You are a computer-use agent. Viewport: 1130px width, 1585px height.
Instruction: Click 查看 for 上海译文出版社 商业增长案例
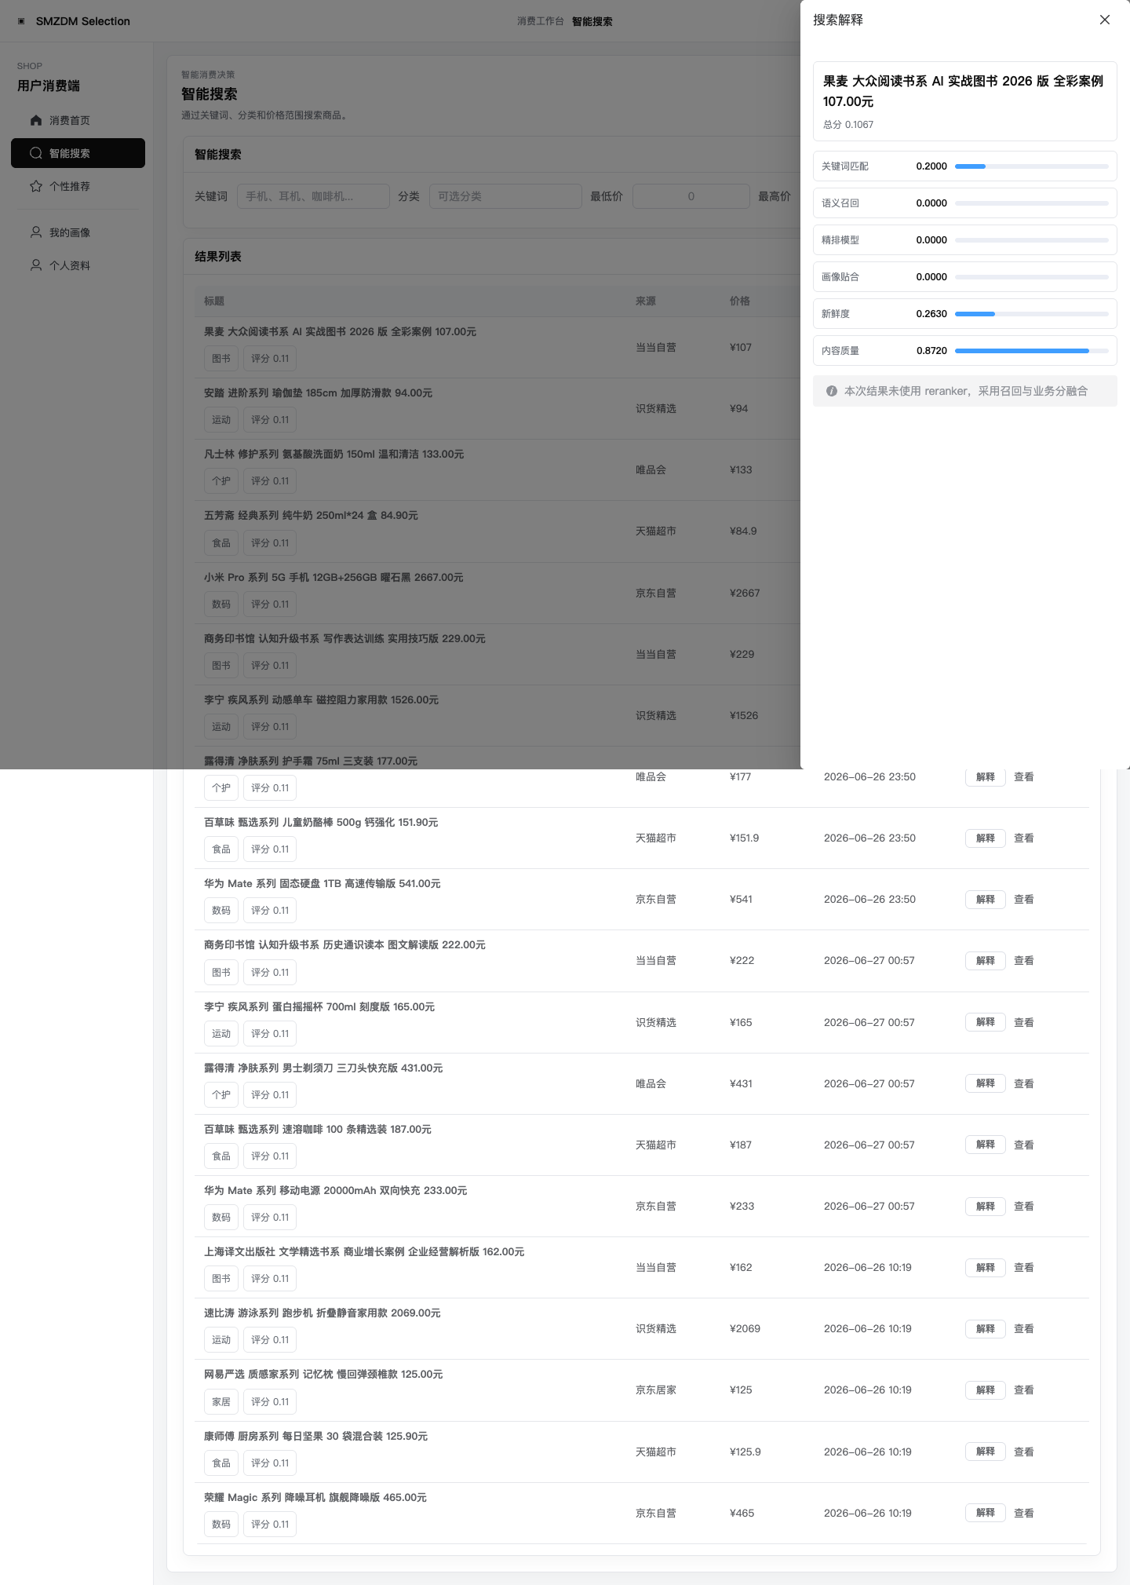1024,1268
